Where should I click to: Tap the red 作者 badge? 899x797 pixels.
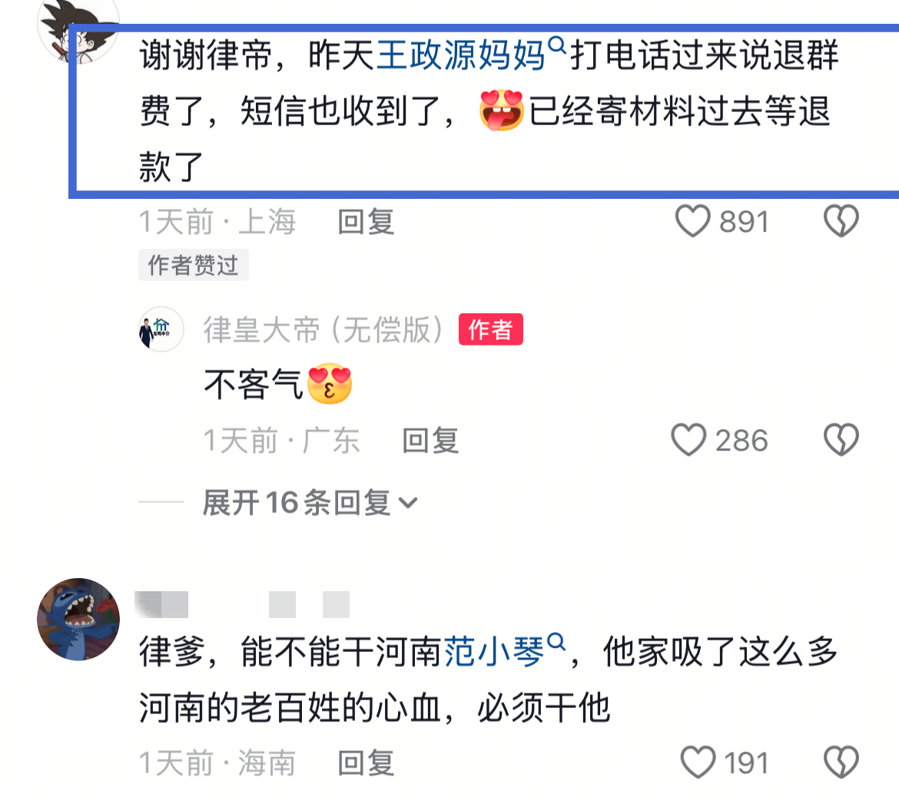pyautogui.click(x=491, y=329)
